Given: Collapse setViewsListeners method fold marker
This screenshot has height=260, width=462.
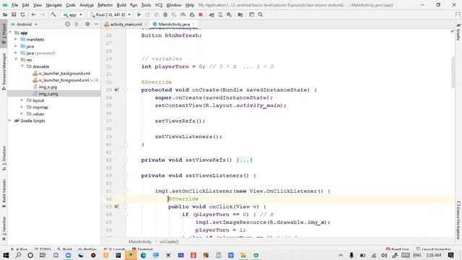Looking at the screenshot, I should coord(126,175).
